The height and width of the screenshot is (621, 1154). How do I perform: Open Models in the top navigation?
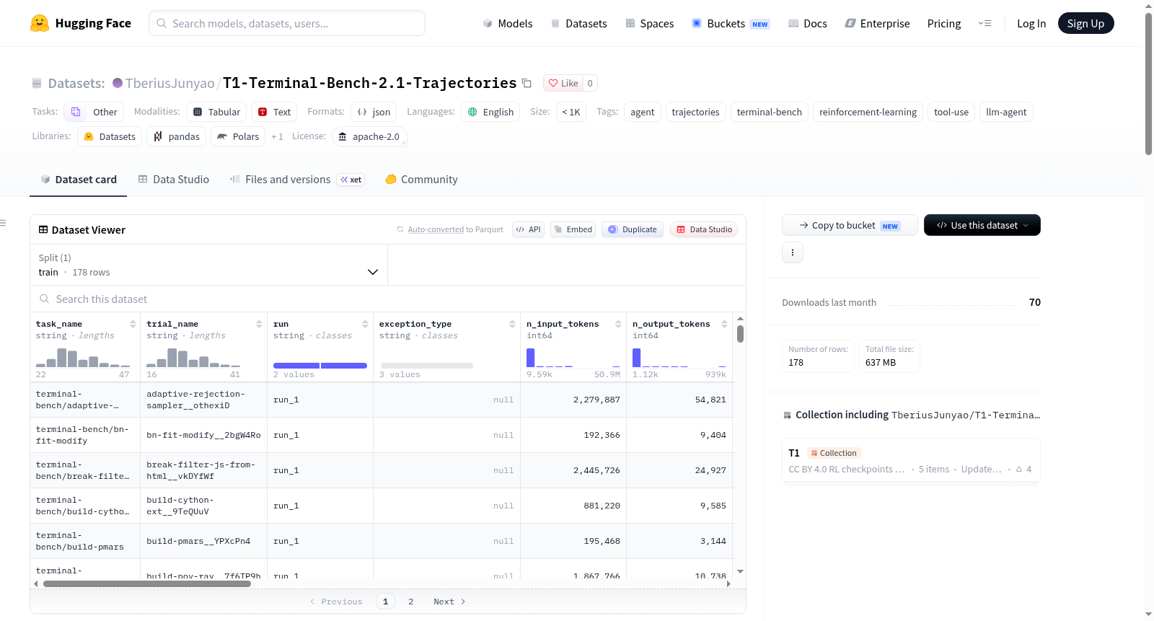[508, 23]
